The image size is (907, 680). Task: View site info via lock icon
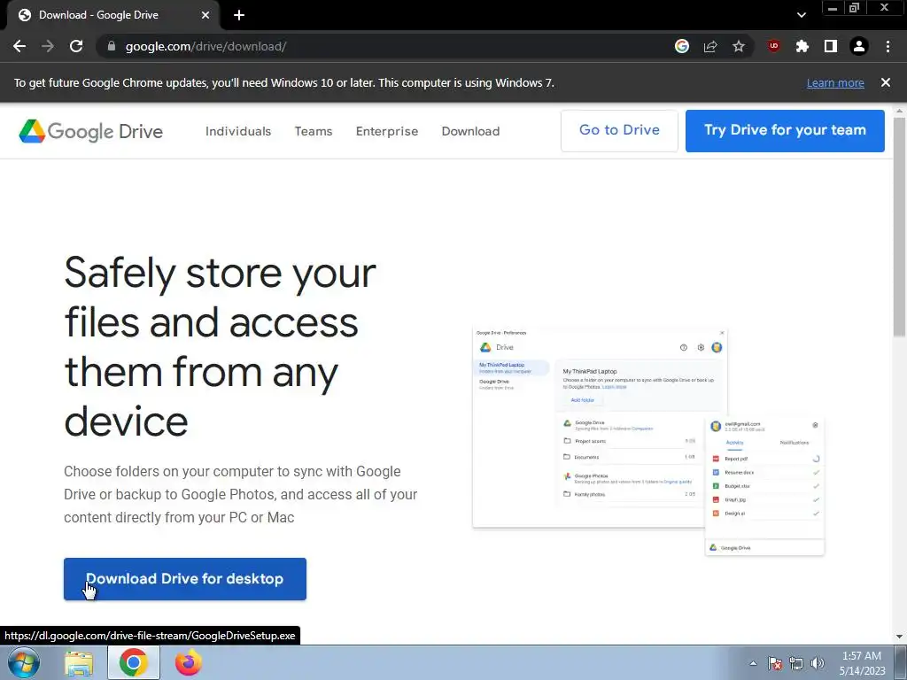click(112, 46)
